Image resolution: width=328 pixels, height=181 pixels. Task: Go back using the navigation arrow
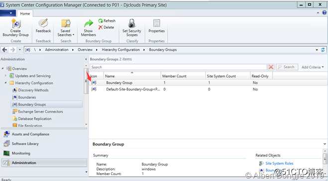(x=4, y=50)
